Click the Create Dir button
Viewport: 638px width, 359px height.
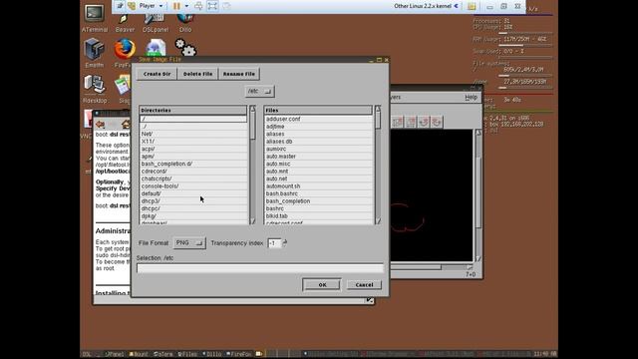pyautogui.click(x=158, y=74)
